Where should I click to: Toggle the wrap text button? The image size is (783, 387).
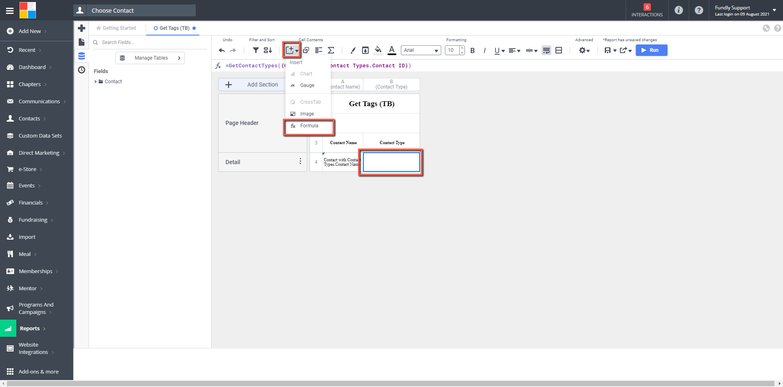(x=546, y=50)
